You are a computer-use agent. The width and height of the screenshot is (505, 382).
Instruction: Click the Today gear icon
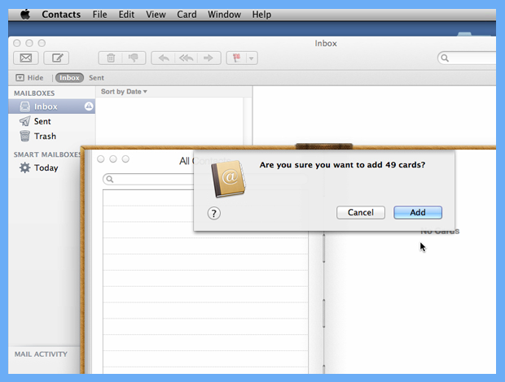click(24, 167)
